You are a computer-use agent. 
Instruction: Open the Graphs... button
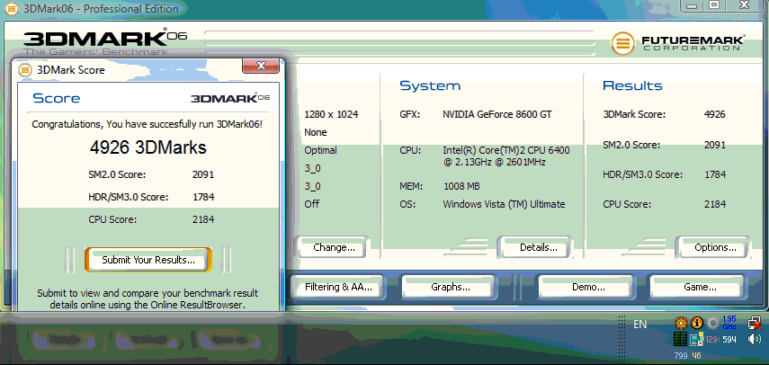pos(451,288)
